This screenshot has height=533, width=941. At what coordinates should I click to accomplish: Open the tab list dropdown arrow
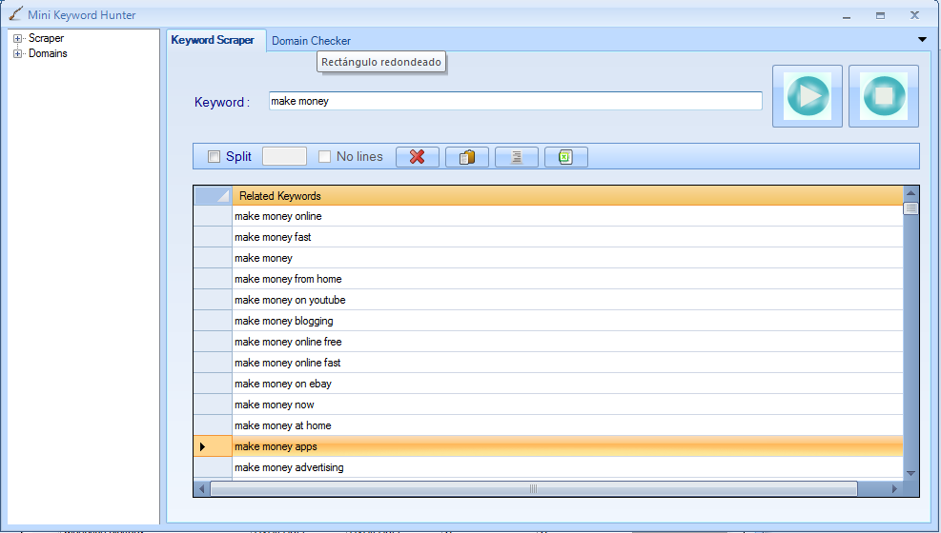click(922, 40)
